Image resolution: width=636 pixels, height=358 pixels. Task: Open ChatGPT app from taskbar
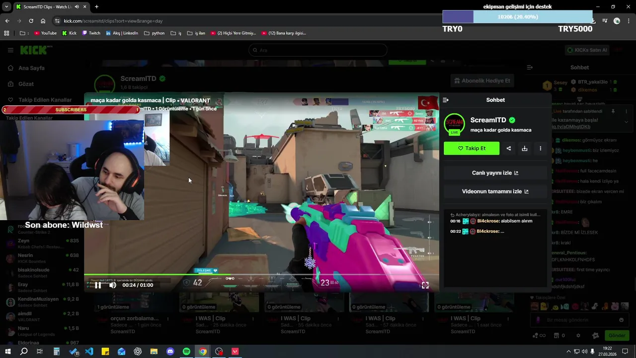point(138,352)
